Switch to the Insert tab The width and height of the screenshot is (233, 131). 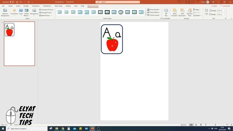point(18,6)
